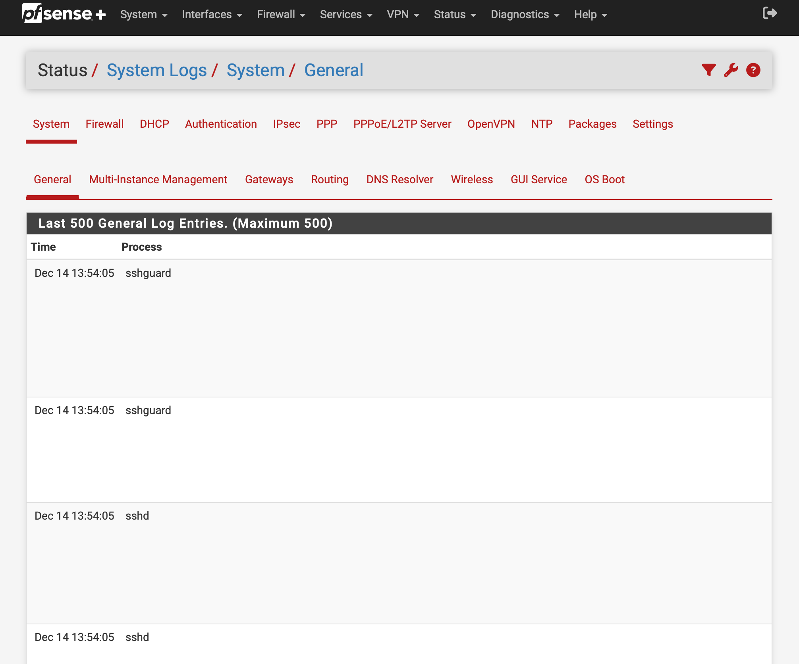Screen dimensions: 799x664
Task: Click the General breadcrumb link
Action: (334, 70)
